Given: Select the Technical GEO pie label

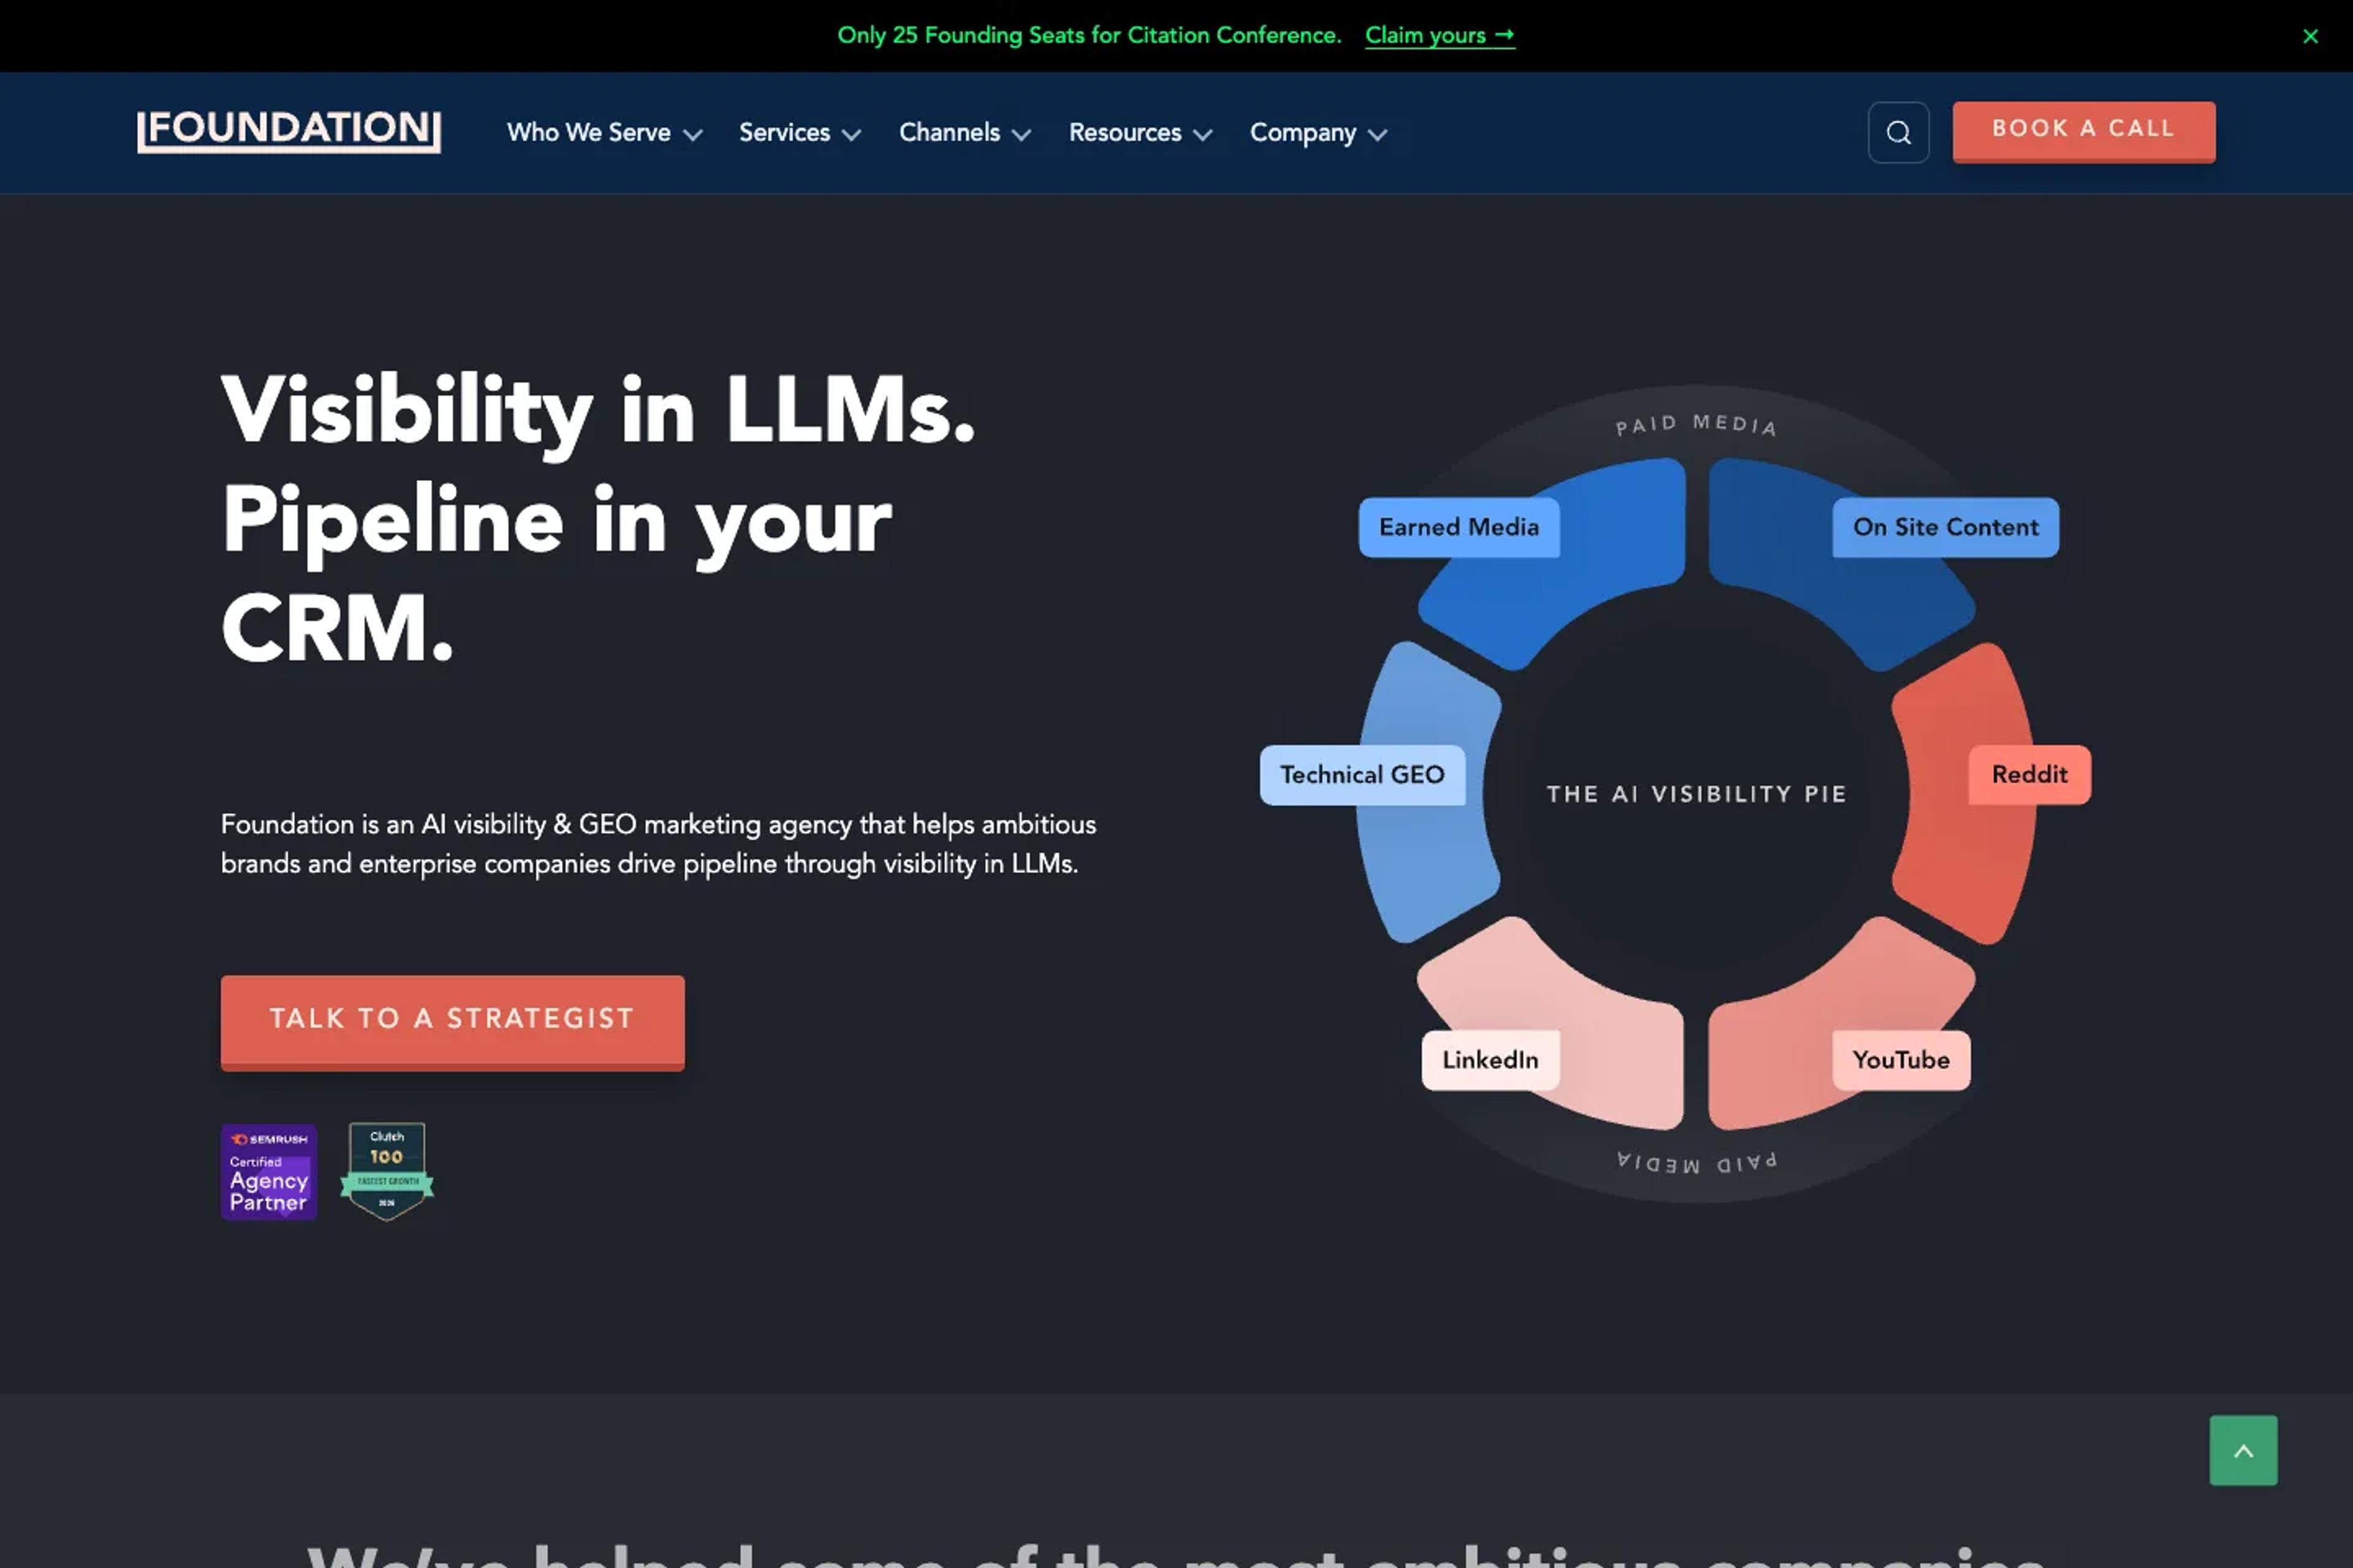Looking at the screenshot, I should (x=1363, y=775).
